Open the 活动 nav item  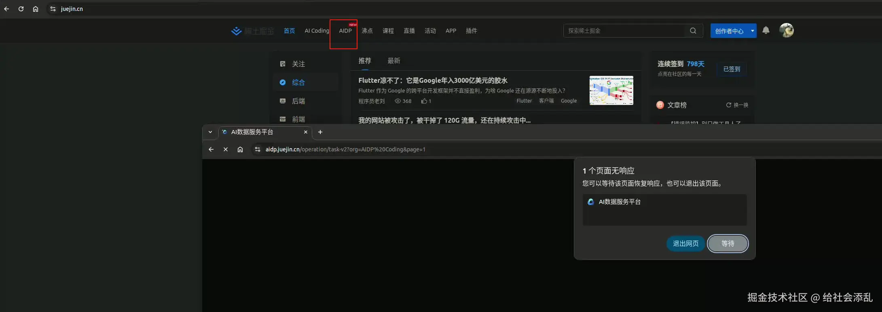tap(430, 31)
